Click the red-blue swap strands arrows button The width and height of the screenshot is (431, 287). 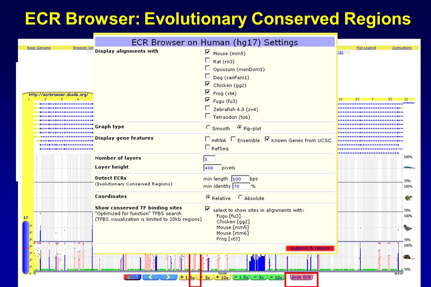132,277
